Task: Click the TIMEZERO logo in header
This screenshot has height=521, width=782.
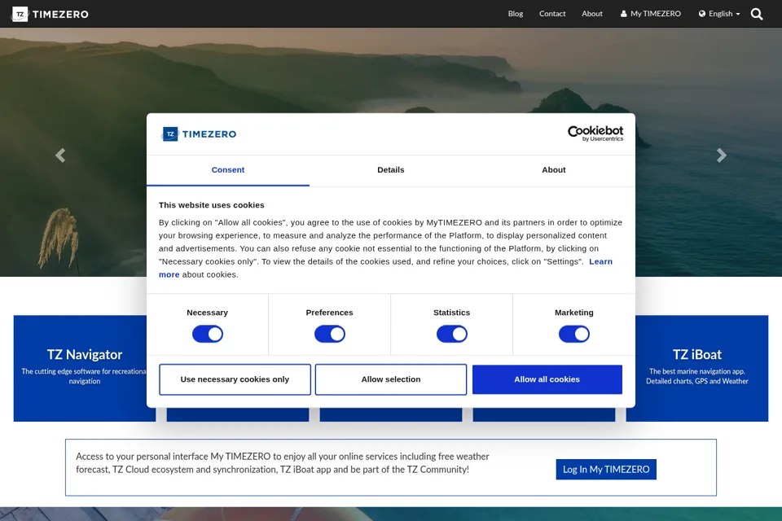Action: [50, 14]
